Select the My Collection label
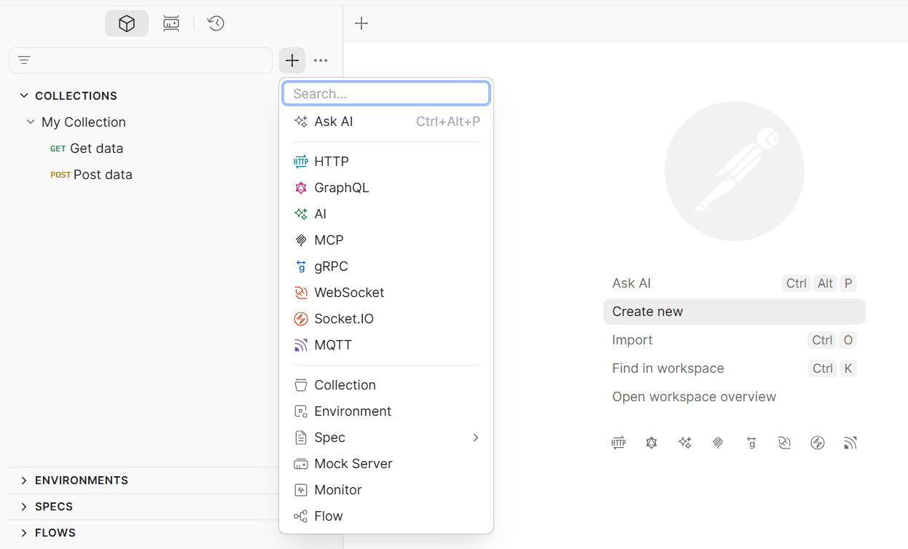Screen dimensions: 908x549 pos(84,122)
